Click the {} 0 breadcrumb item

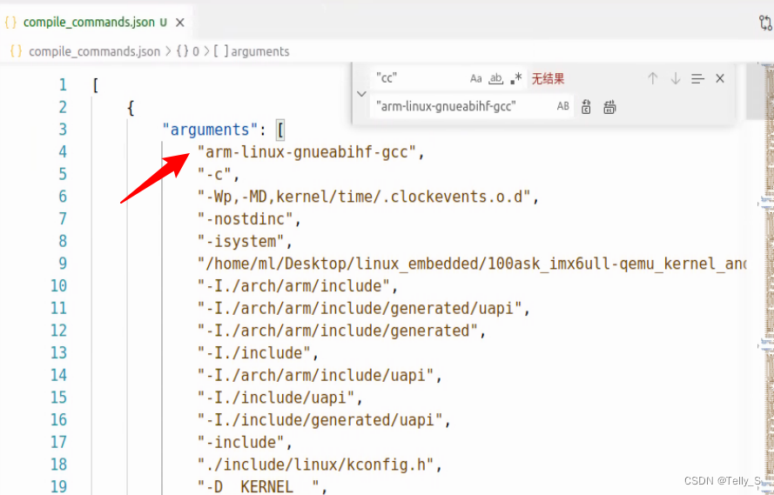(x=187, y=51)
